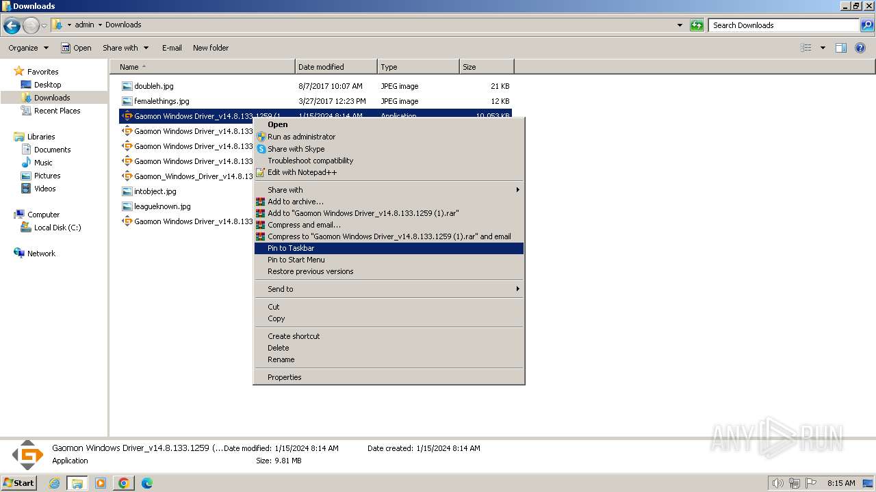Select leagueknown.jpg file icon
The height and width of the screenshot is (492, 876).
(x=127, y=206)
